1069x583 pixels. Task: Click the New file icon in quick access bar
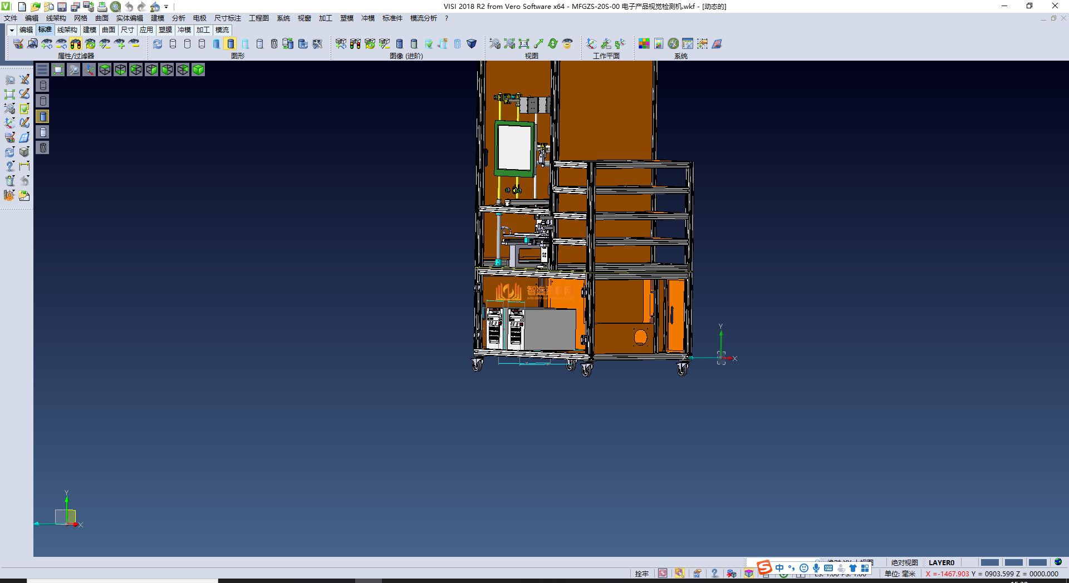click(x=22, y=7)
